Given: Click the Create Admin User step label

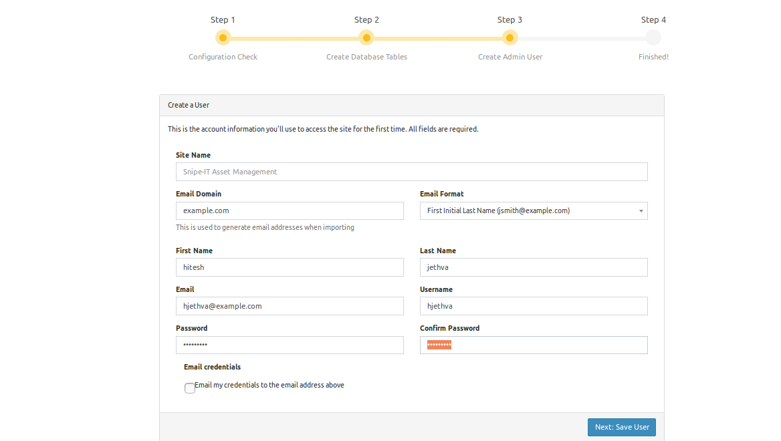Looking at the screenshot, I should (x=510, y=57).
